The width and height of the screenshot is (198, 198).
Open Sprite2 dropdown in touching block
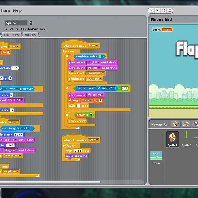23,128
